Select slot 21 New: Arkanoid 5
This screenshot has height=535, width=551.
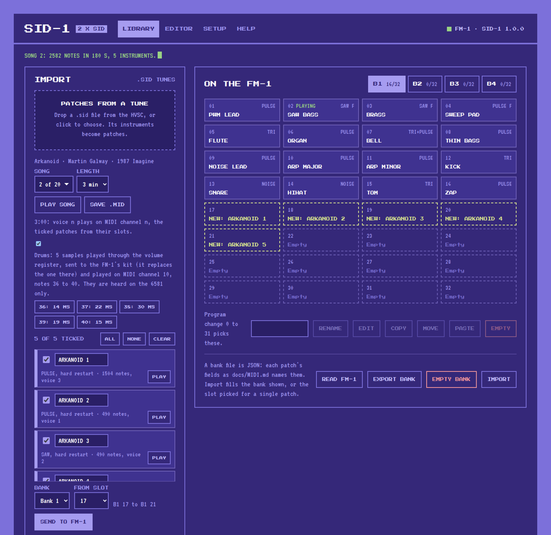tap(242, 240)
